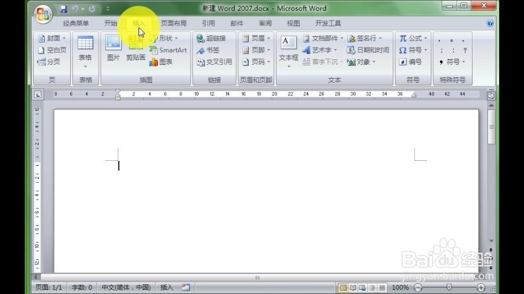Image resolution: width=524 pixels, height=294 pixels.
Task: Switch to the 开始 Home tab
Action: [x=110, y=24]
